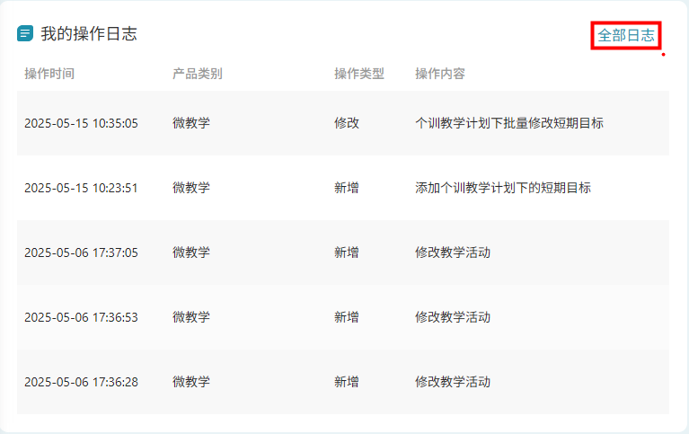Click 新增 in the 10:23:51 row
The height and width of the screenshot is (434, 689).
[x=347, y=188]
